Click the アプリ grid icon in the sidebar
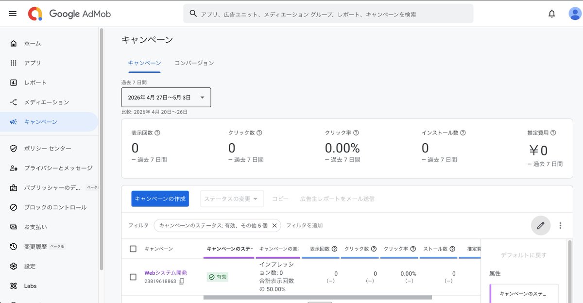583x303 pixels. 14,63
